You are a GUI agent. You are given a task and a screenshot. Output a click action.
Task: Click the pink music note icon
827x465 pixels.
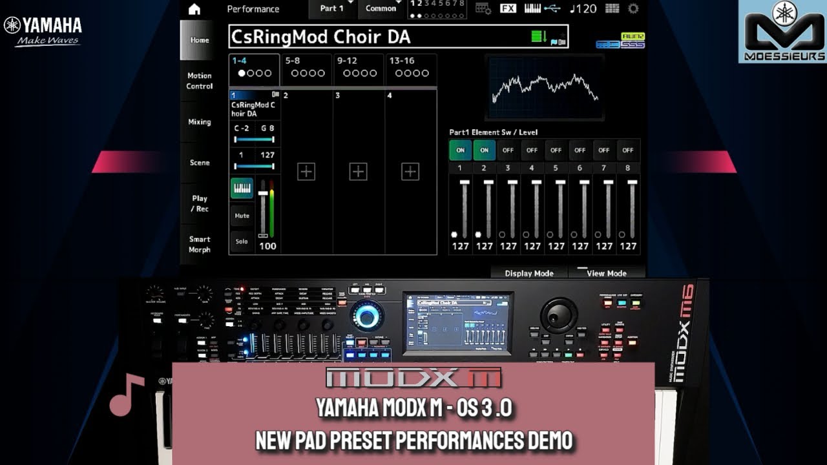click(x=127, y=395)
